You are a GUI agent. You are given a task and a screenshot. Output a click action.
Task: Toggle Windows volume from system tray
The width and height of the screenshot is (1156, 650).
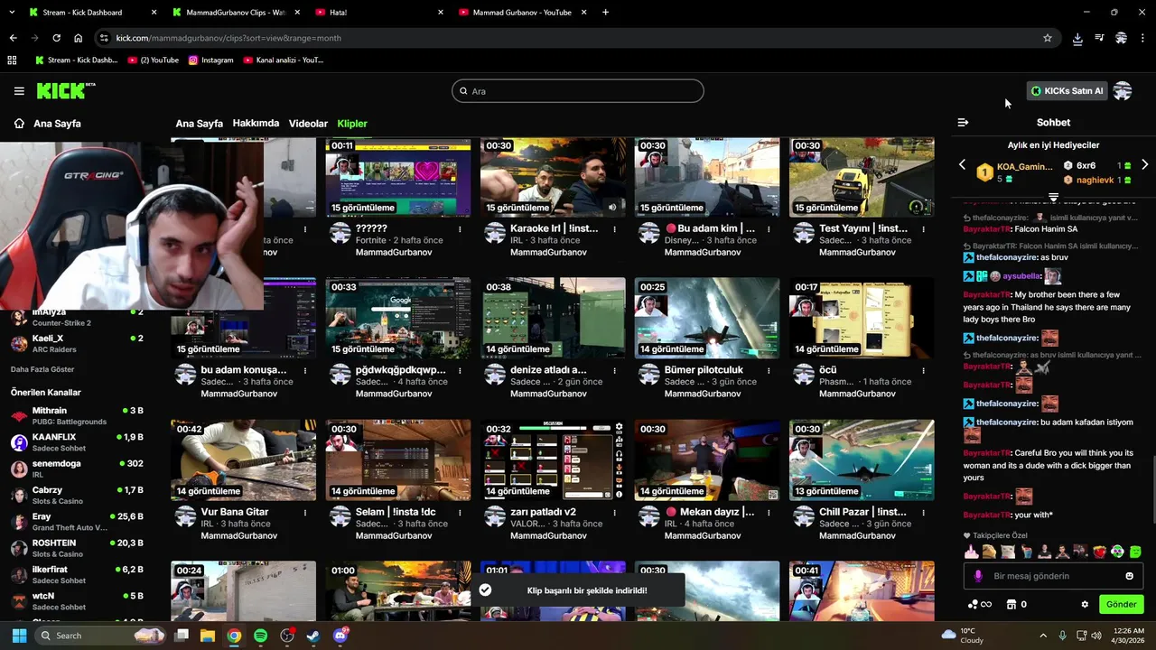coord(1096,636)
